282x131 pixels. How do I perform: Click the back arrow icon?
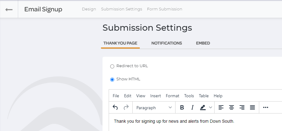click(x=9, y=9)
